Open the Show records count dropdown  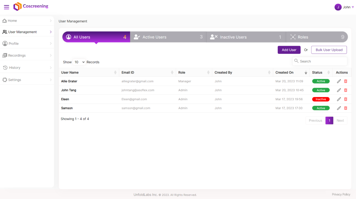coord(79,62)
